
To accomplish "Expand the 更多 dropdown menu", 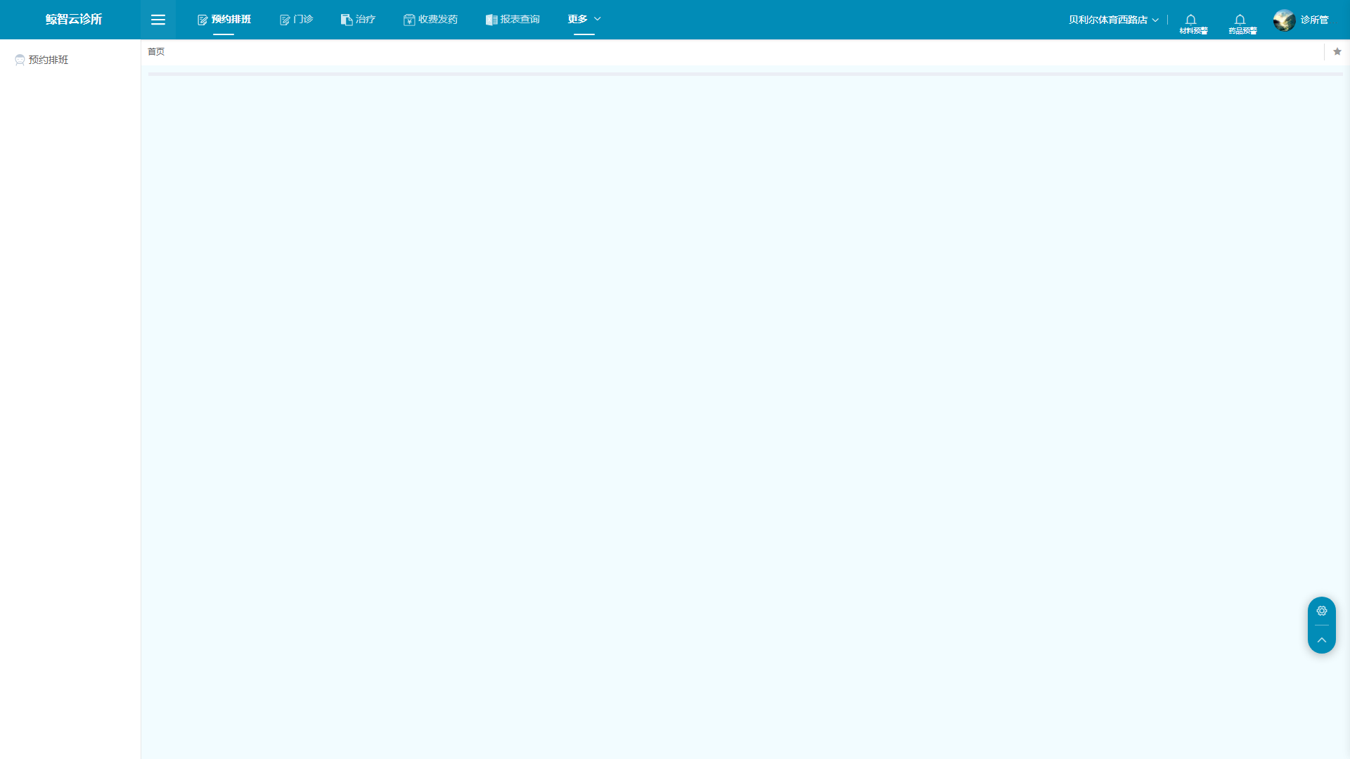I will coord(584,20).
